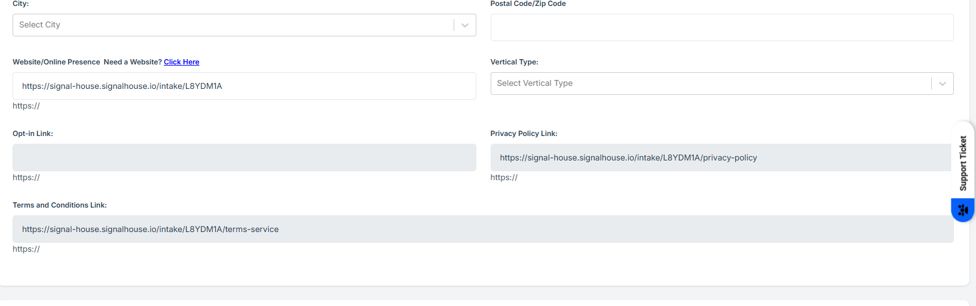The image size is (976, 306).
Task: Click the Privacy Policy Link field
Action: pos(720,157)
